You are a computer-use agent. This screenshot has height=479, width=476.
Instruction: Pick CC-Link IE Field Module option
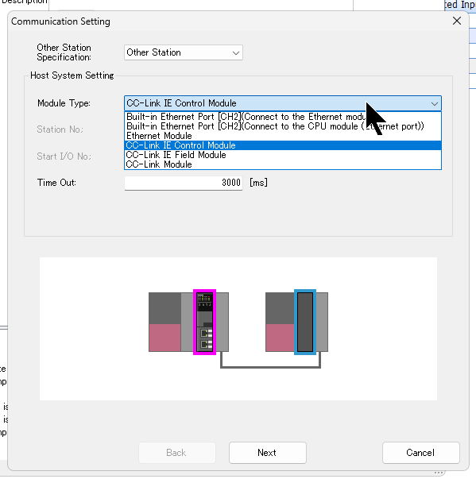(x=283, y=155)
